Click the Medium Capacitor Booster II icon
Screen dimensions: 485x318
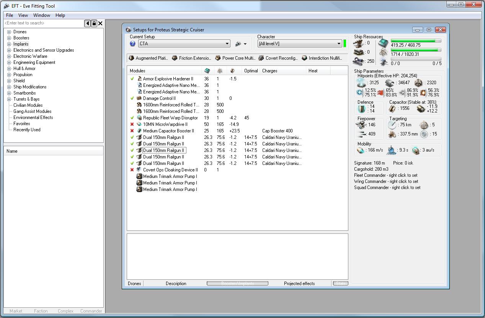139,131
